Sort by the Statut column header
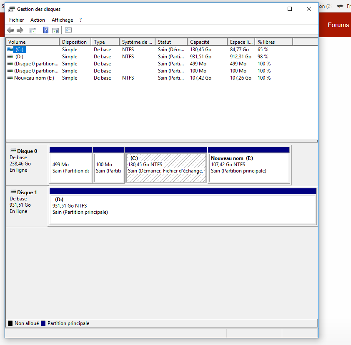Viewport: 351px width, 345px height. (171, 42)
